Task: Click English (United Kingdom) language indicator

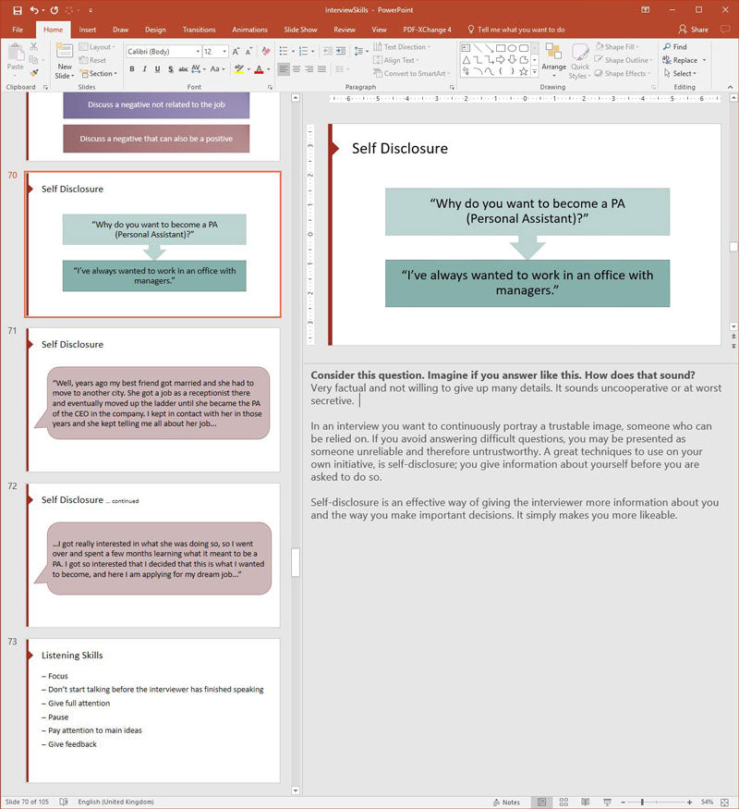Action: point(115,802)
